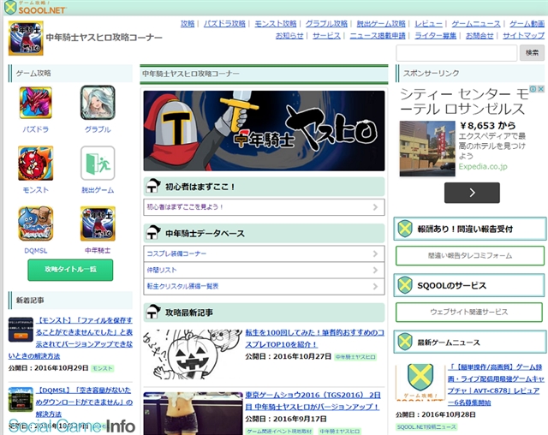
Task: Click the arrow button on the Expedia ad
Action: pos(472,193)
